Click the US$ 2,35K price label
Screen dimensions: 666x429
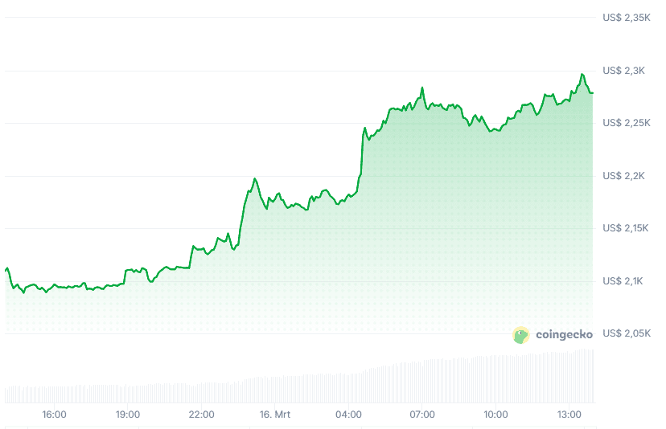pyautogui.click(x=626, y=18)
